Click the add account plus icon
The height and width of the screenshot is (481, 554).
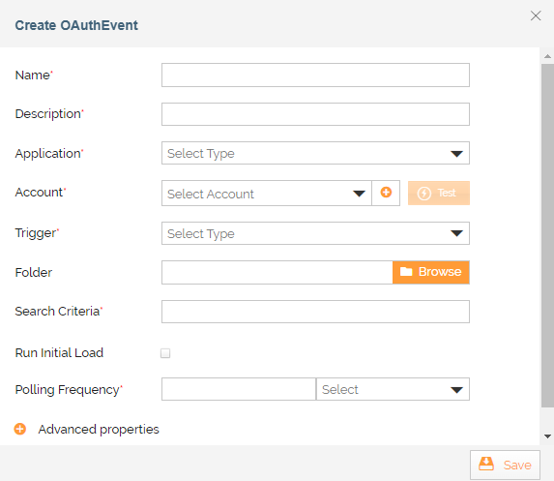386,193
